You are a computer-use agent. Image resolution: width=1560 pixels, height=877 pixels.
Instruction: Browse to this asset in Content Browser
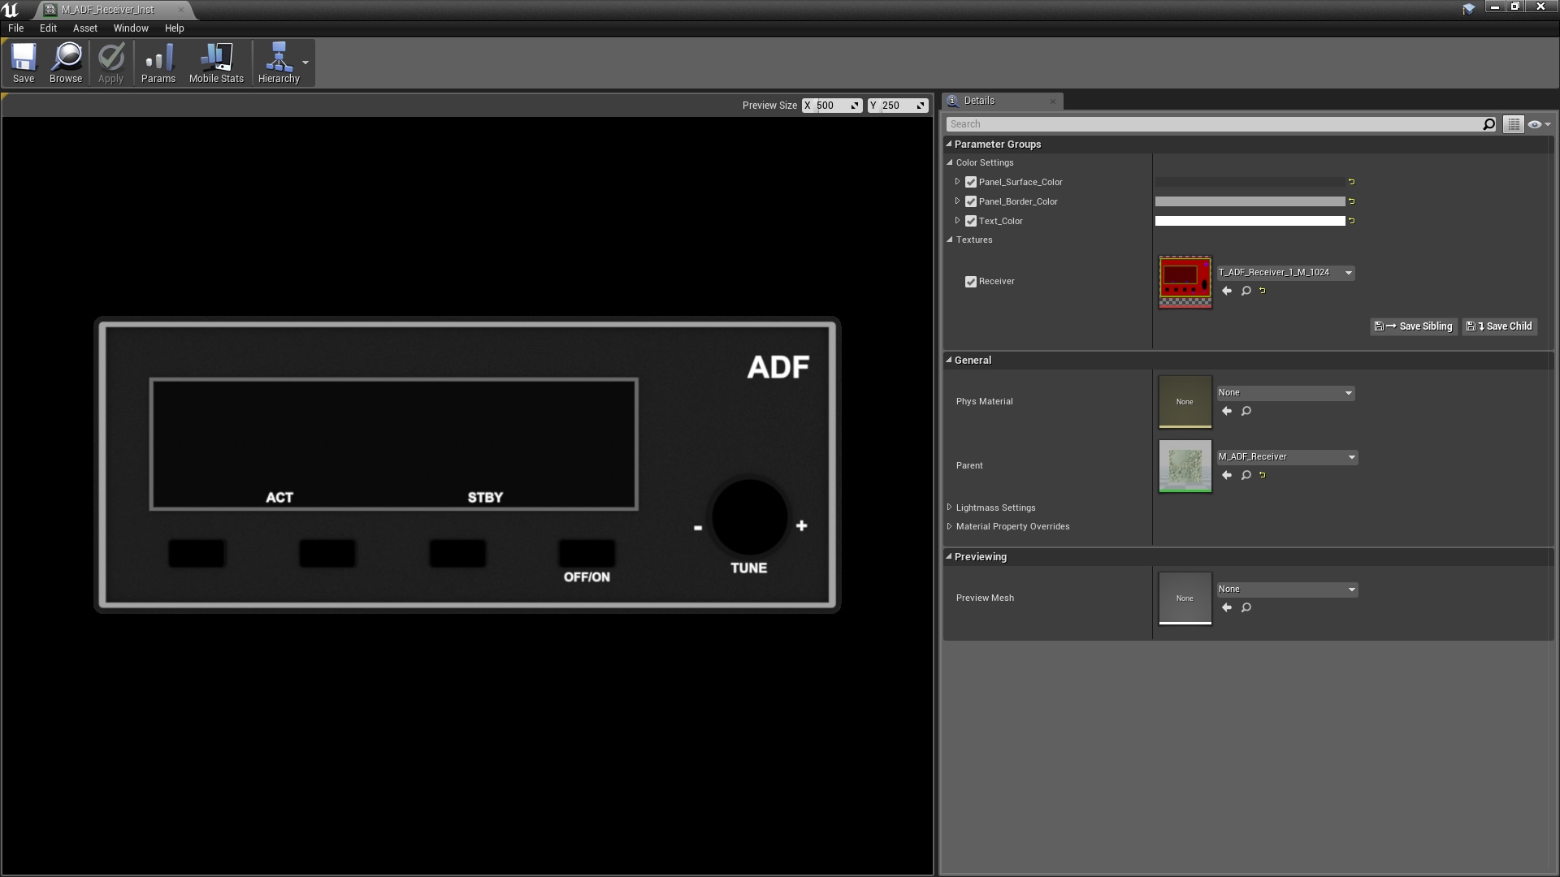(x=66, y=63)
